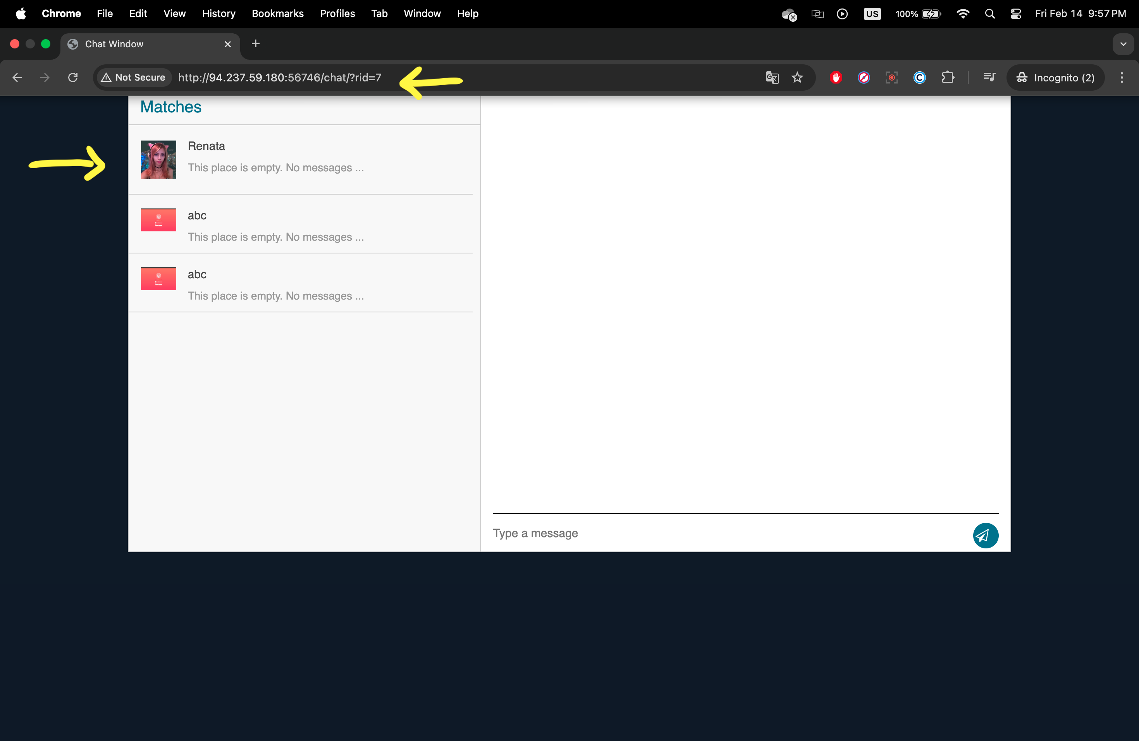Image resolution: width=1139 pixels, height=741 pixels.
Task: Open Chrome three-dot menu
Action: click(1122, 78)
